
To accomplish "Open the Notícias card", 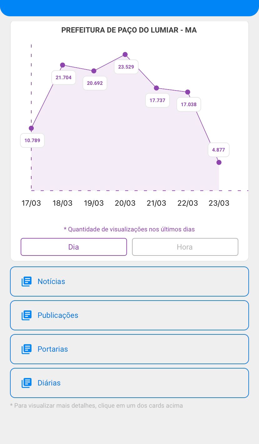I will 129,281.
